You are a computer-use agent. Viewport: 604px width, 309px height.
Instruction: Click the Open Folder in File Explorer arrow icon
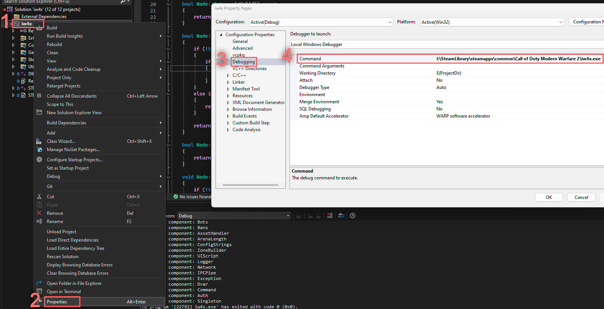(39, 283)
